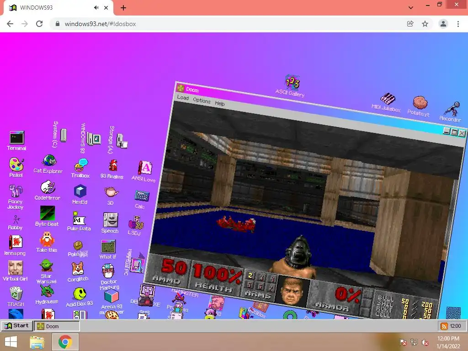The width and height of the screenshot is (468, 351).
Task: Go back to previous page
Action: [10, 24]
